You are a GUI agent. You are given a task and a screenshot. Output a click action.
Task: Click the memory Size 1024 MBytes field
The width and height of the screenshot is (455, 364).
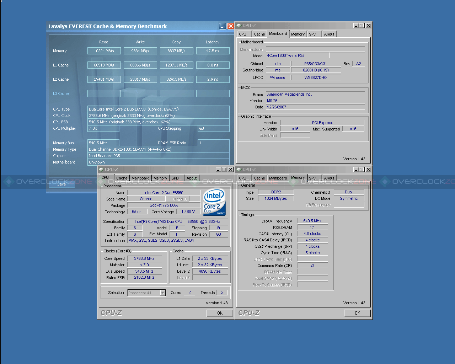point(276,199)
